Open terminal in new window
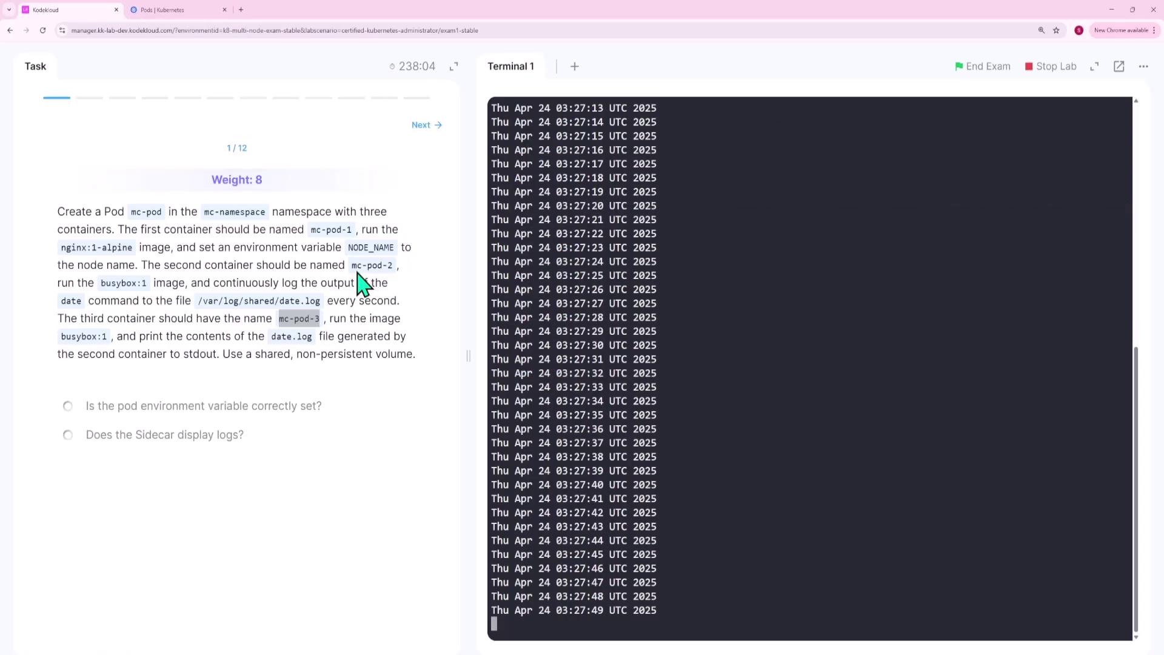This screenshot has height=655, width=1164. point(1119,67)
